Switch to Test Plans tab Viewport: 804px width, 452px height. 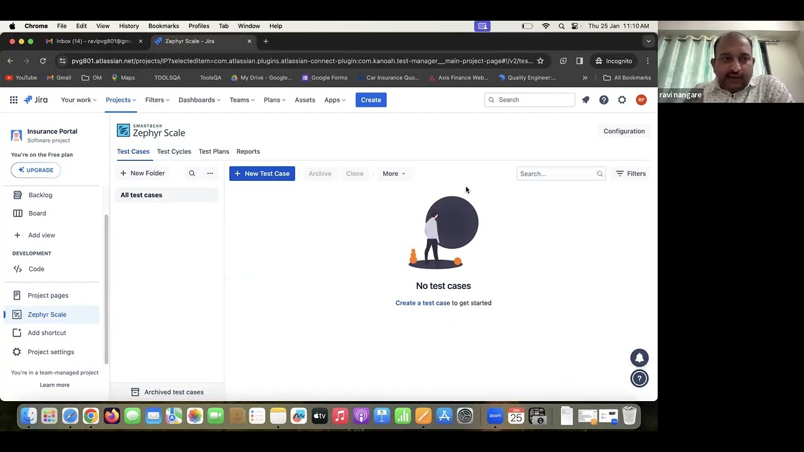coord(214,151)
